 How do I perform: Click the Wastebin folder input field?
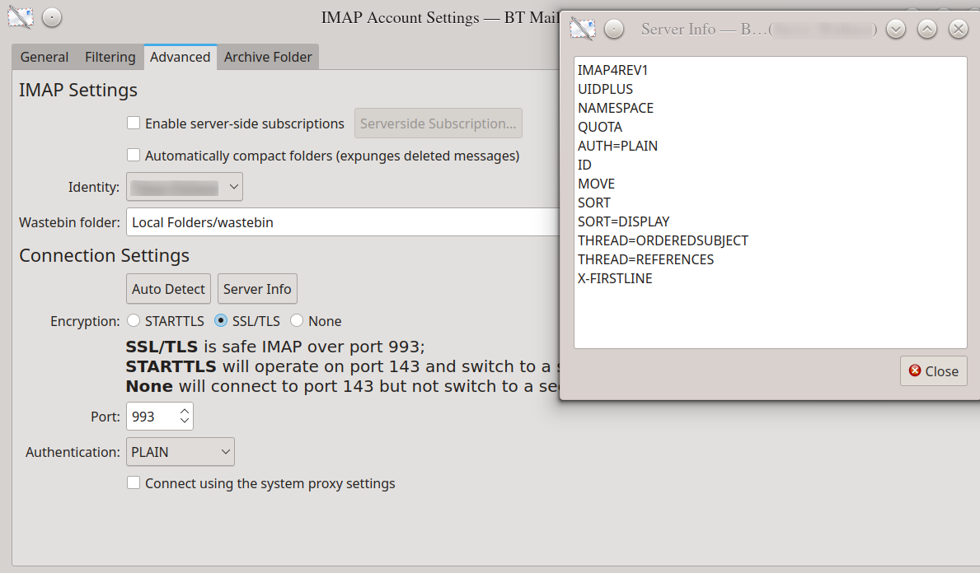343,222
